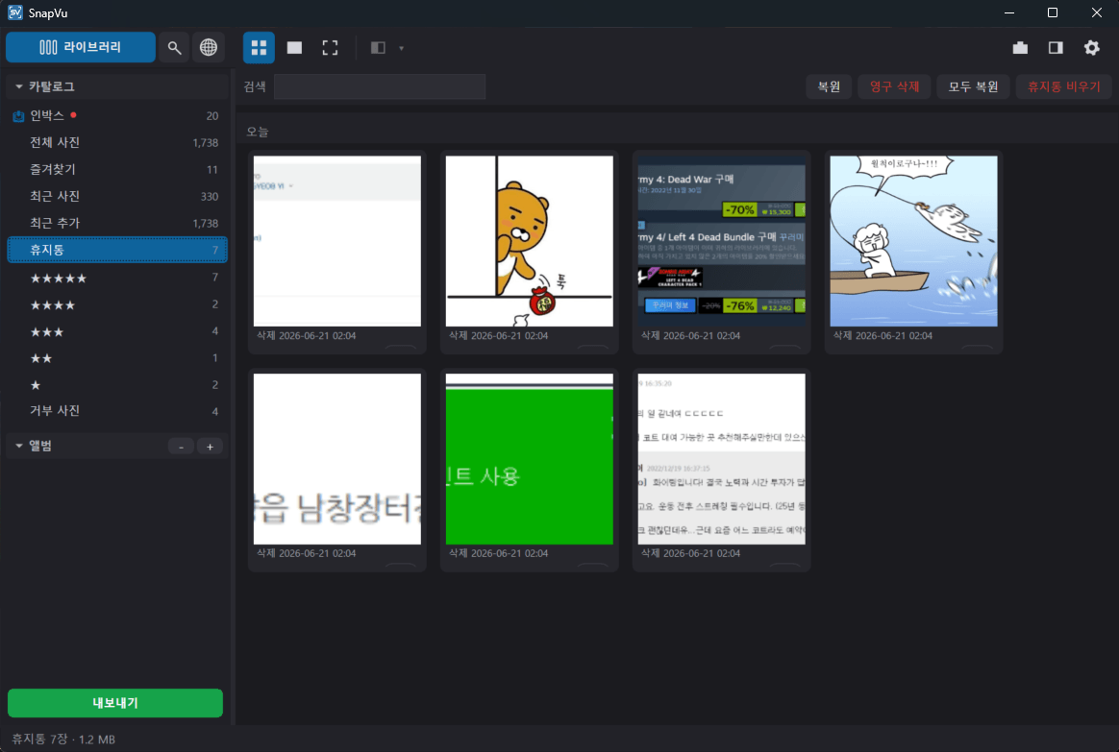Image resolution: width=1119 pixels, height=752 pixels.
Task: Select the fishing boat cartoon thumbnail
Action: 913,241
